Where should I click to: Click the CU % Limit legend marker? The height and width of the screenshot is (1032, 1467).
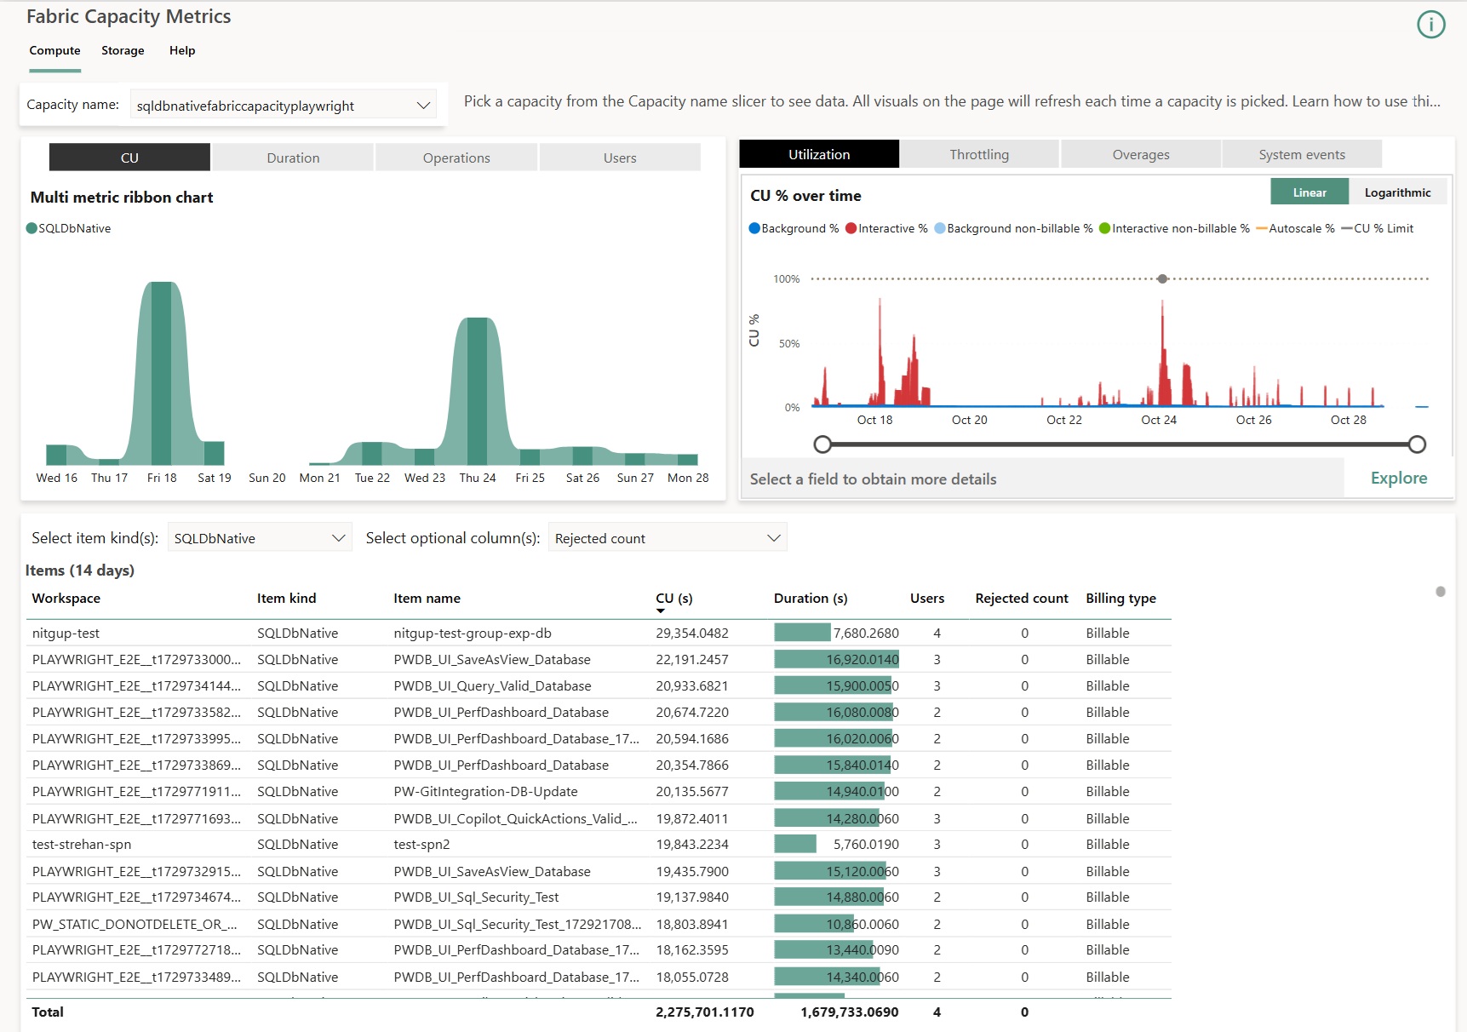(x=1349, y=228)
